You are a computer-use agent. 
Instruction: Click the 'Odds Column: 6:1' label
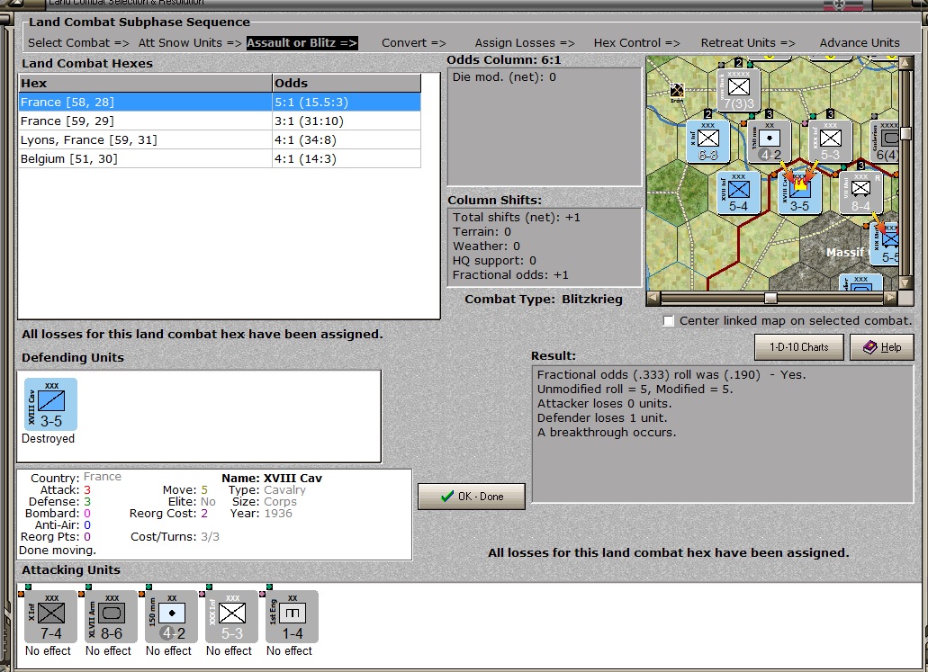click(504, 59)
